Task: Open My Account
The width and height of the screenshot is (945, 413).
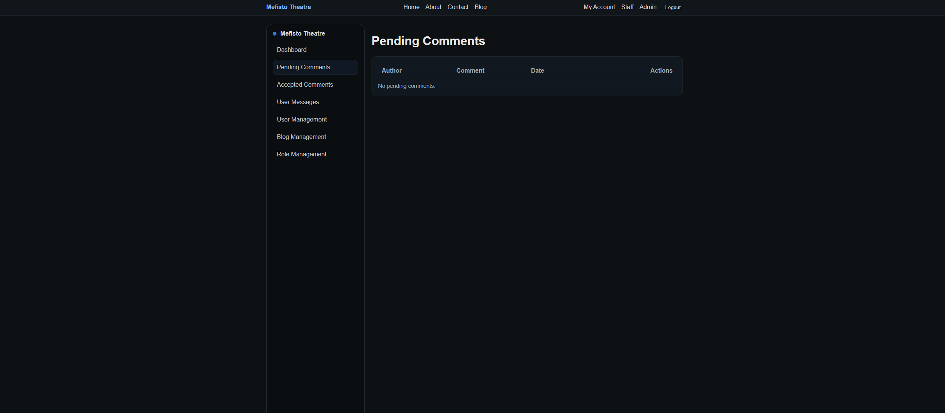Action: (x=599, y=7)
